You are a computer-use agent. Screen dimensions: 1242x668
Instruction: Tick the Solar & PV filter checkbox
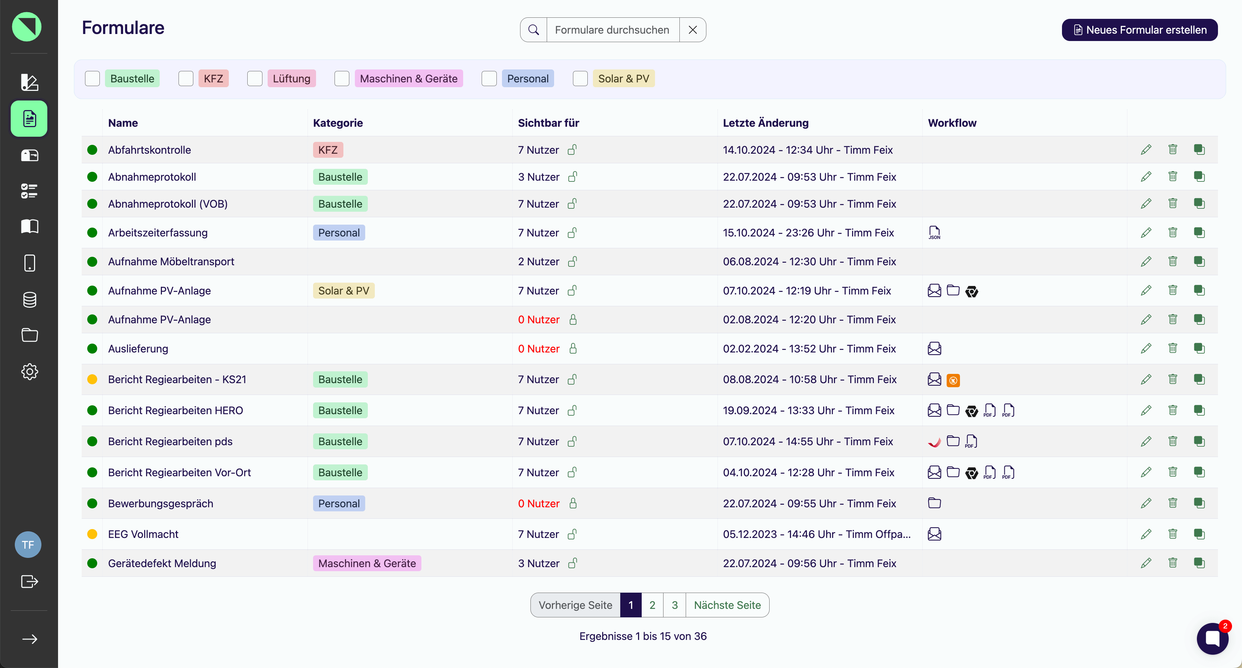coord(580,79)
